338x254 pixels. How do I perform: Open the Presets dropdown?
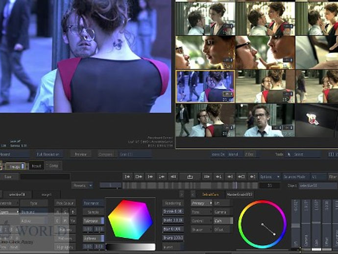(x=82, y=185)
